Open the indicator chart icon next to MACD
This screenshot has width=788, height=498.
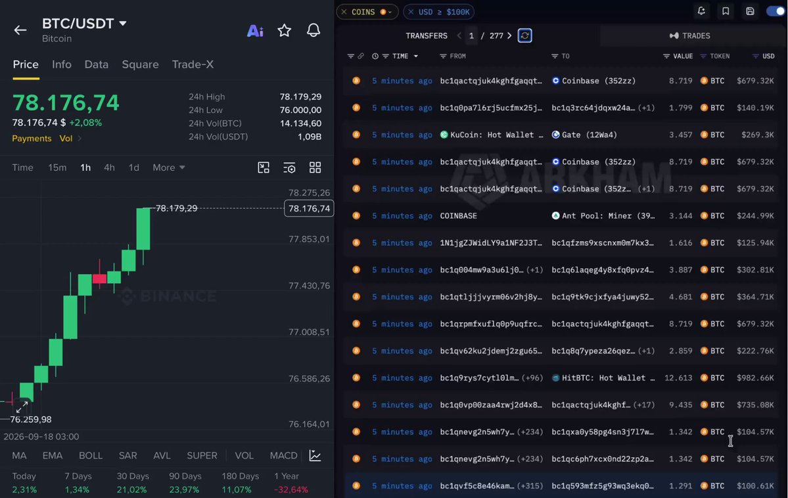coord(315,456)
